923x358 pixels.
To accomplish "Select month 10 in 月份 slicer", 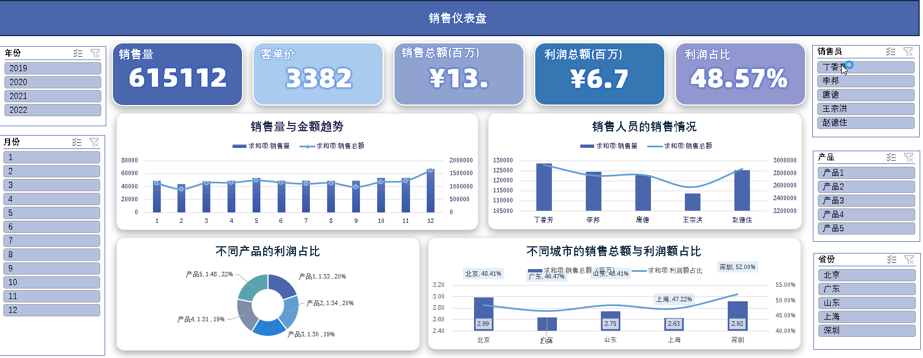I will point(52,282).
